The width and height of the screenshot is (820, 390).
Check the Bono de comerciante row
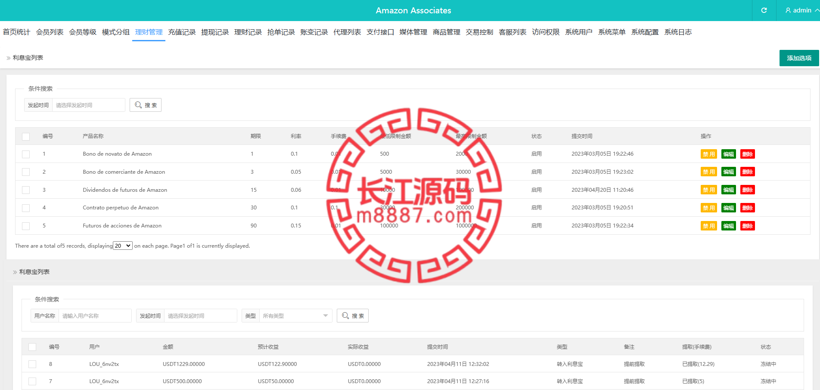(x=26, y=172)
